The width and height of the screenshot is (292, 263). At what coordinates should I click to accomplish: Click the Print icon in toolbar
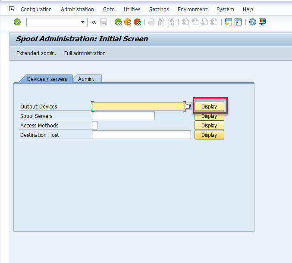click(152, 22)
